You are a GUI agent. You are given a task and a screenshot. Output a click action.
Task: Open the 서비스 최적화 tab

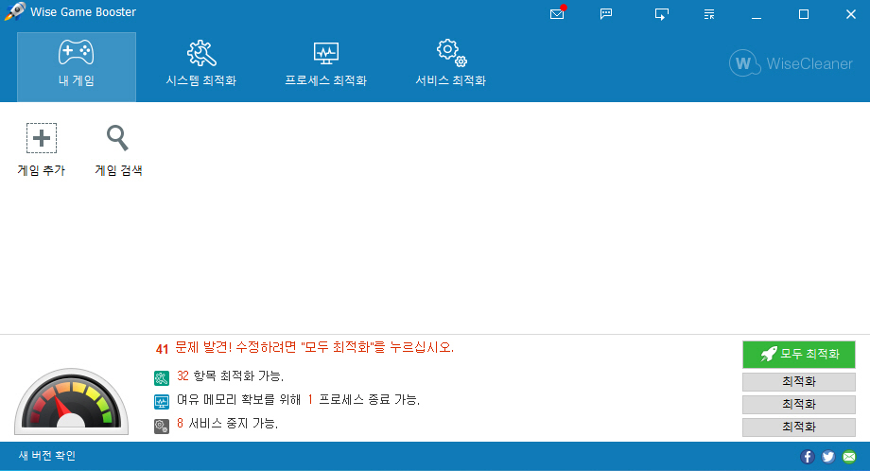point(450,63)
